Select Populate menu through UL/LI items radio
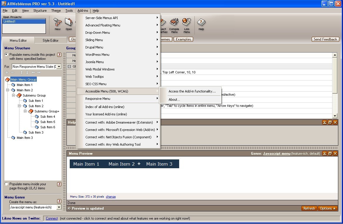Viewport: 343px width, 224px height. [6, 184]
